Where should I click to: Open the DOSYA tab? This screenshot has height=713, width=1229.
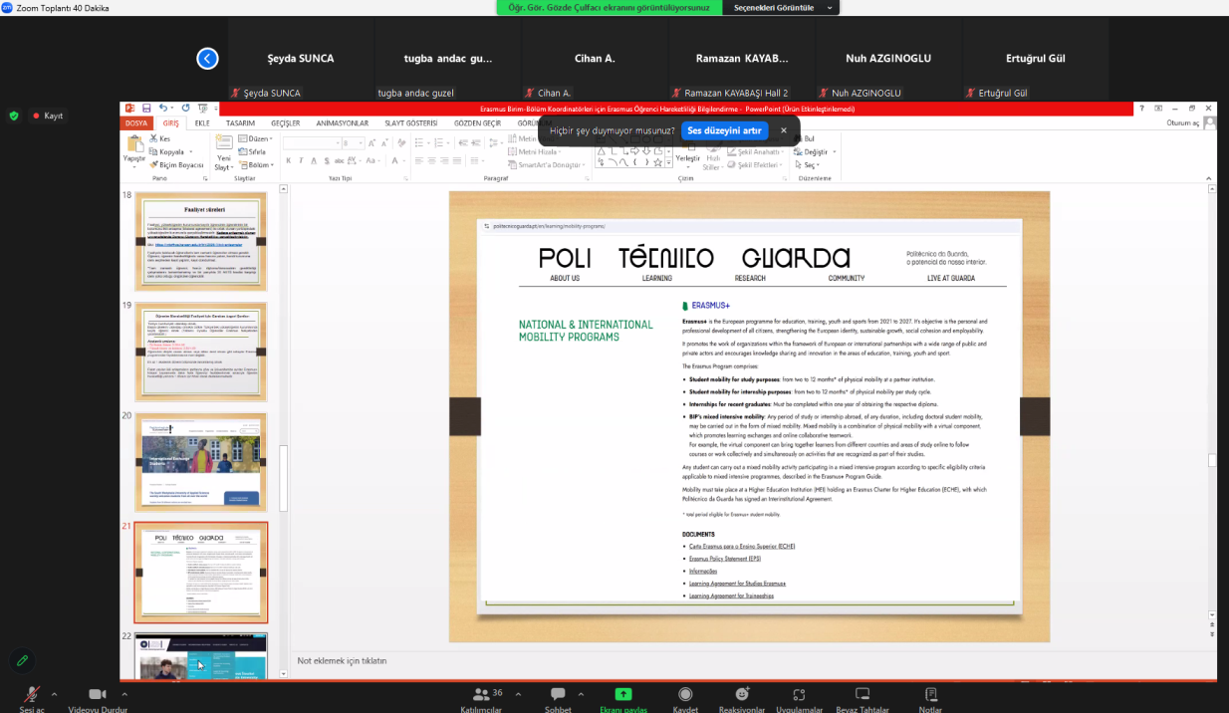(135, 122)
